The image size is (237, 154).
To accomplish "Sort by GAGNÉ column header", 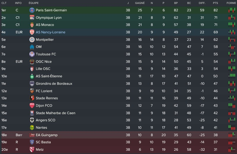I will pos(140,3).
